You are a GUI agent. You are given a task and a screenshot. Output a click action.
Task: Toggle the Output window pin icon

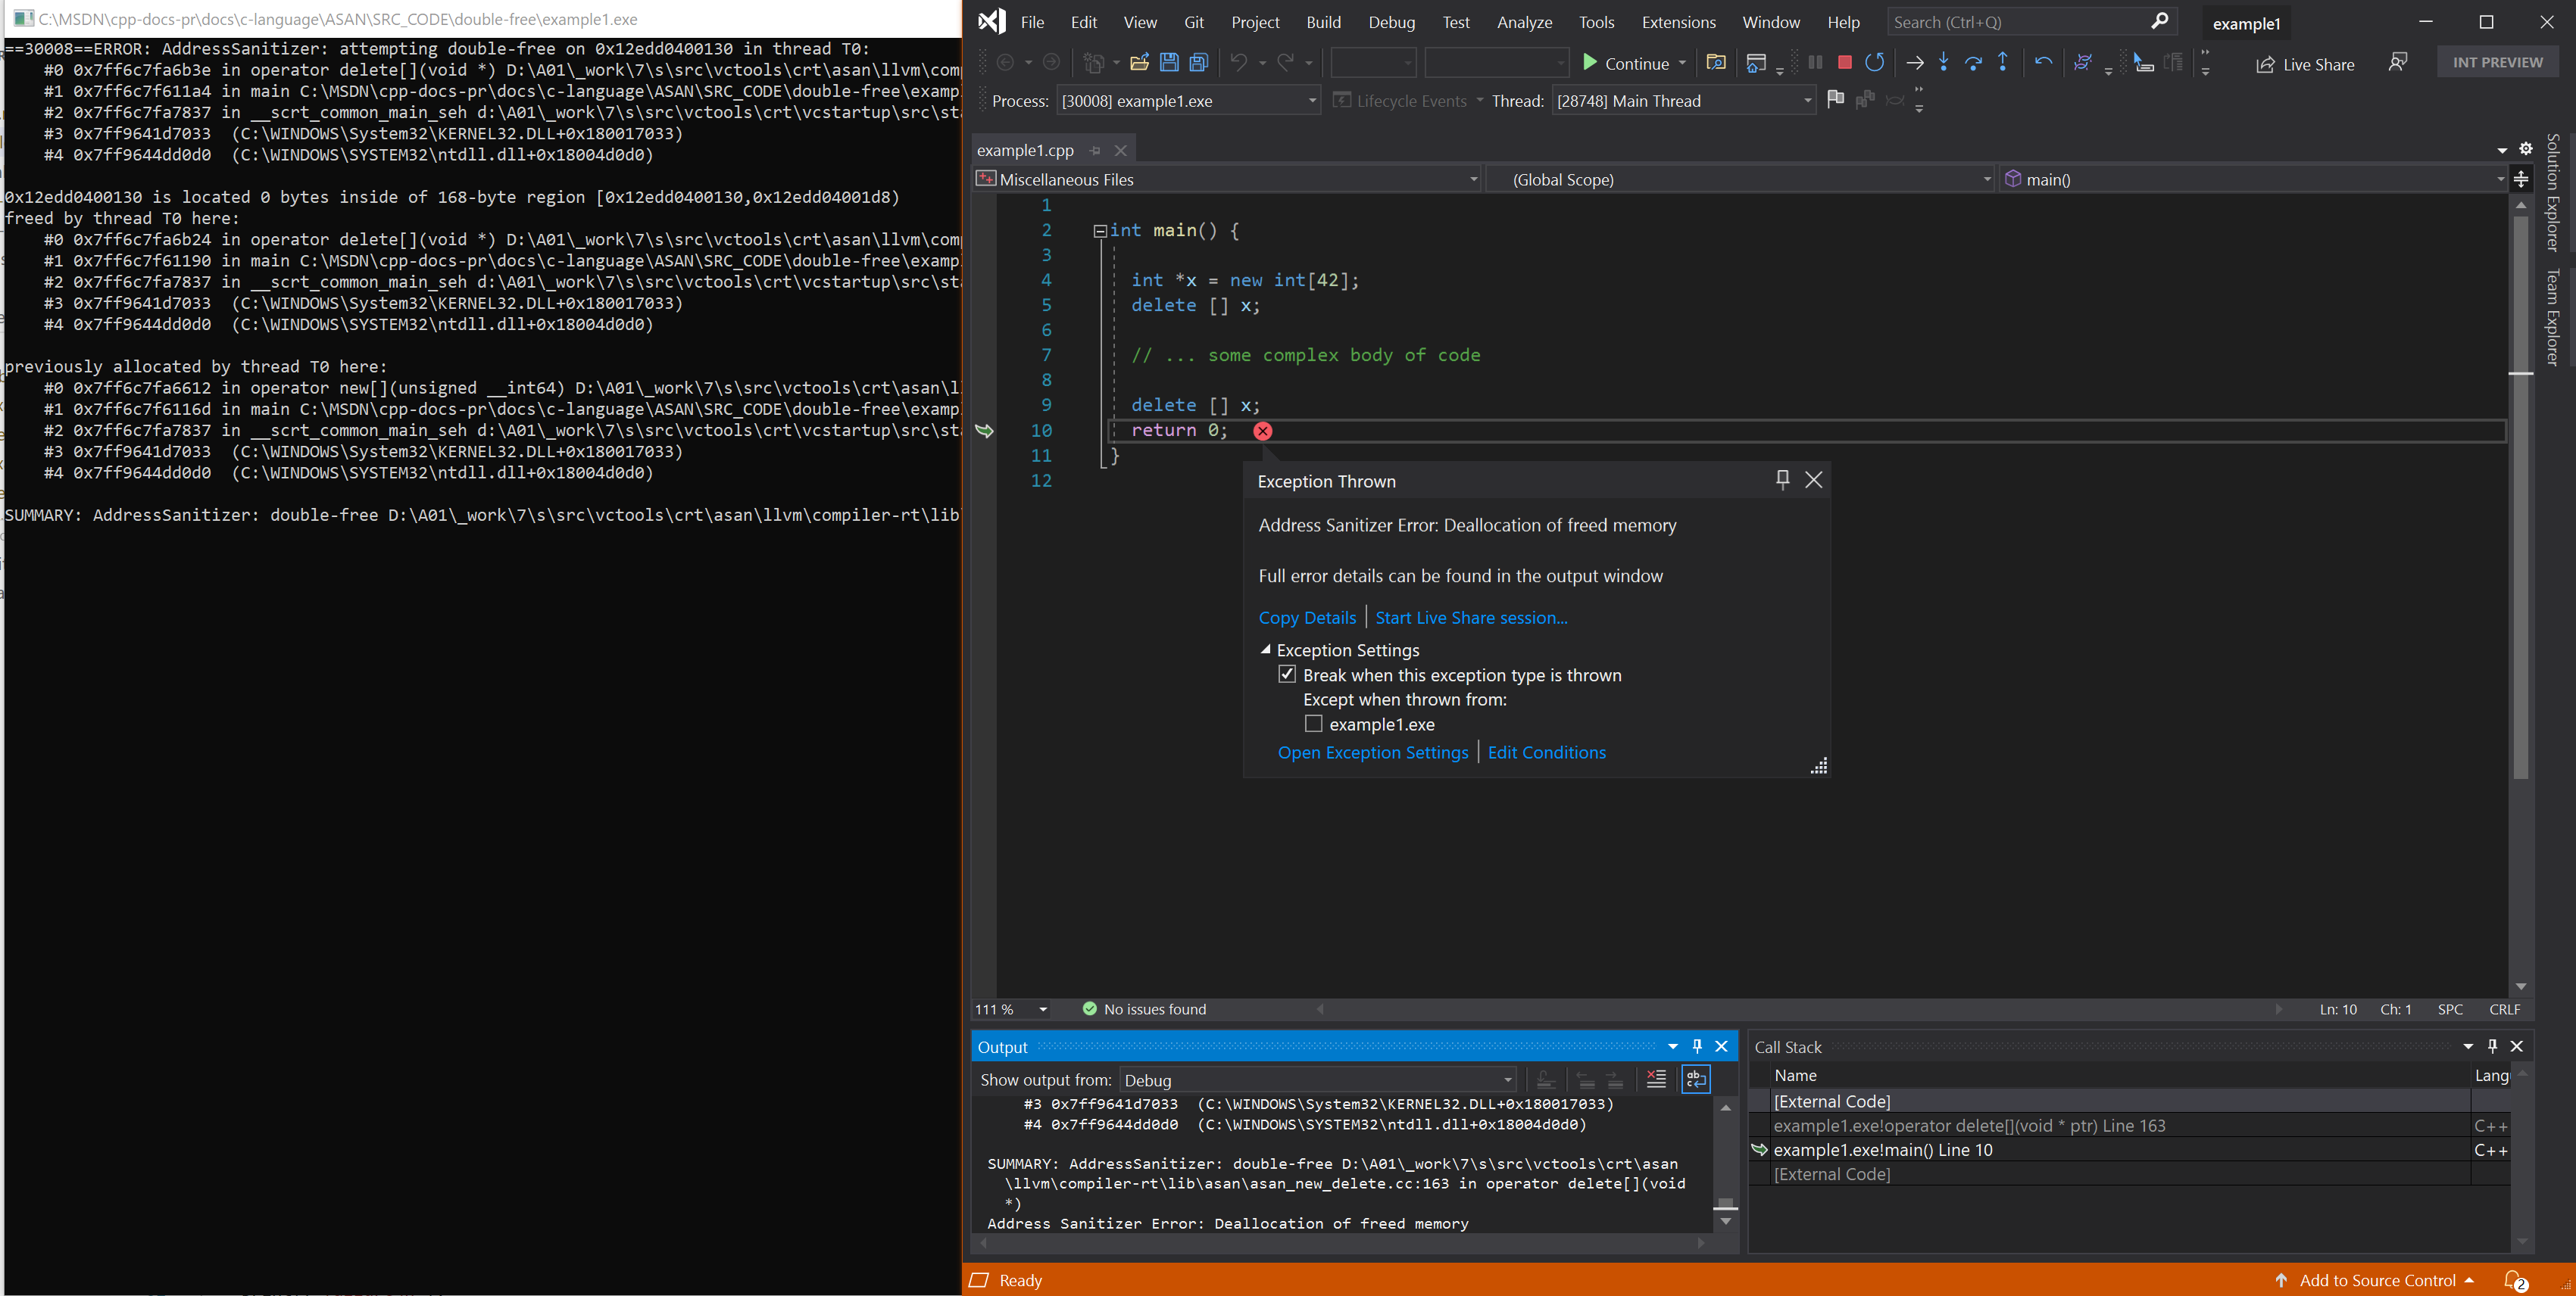point(1697,1045)
